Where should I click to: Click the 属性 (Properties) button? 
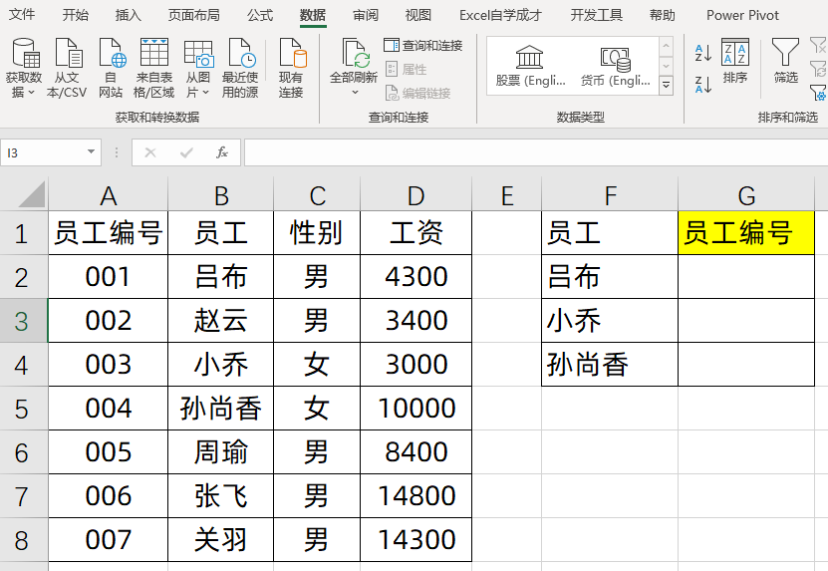407,69
